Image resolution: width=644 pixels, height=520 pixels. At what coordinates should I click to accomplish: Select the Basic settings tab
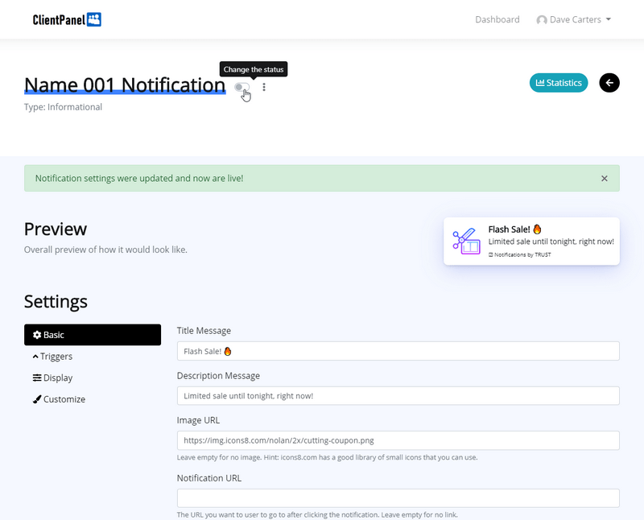point(93,335)
